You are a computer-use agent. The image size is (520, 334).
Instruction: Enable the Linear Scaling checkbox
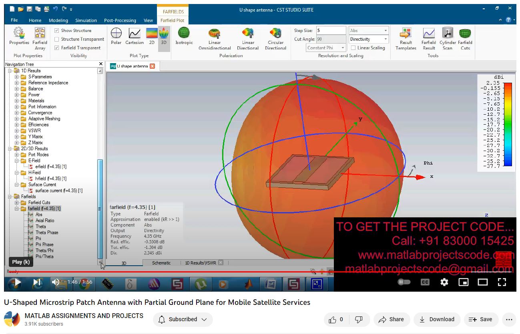[353, 48]
